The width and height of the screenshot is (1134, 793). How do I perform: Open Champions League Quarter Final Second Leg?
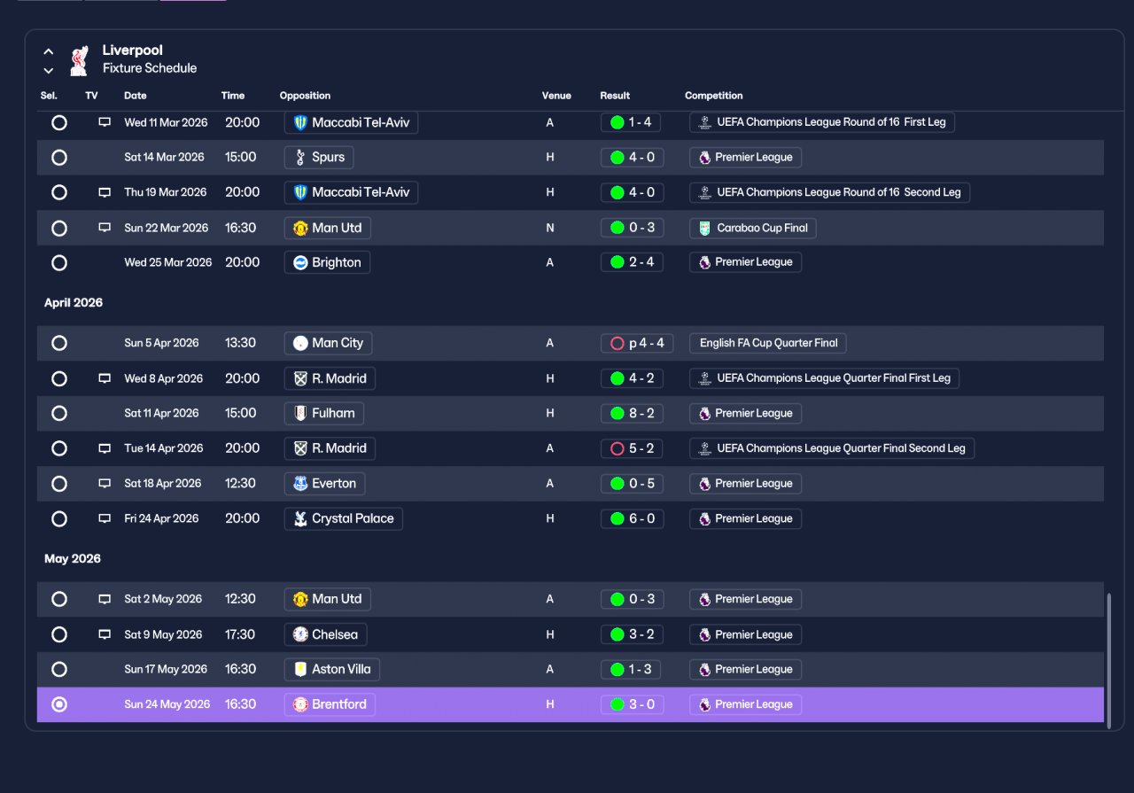832,448
